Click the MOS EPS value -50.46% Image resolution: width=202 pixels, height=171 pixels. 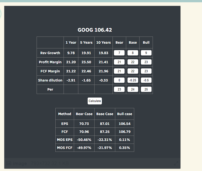tap(84, 140)
